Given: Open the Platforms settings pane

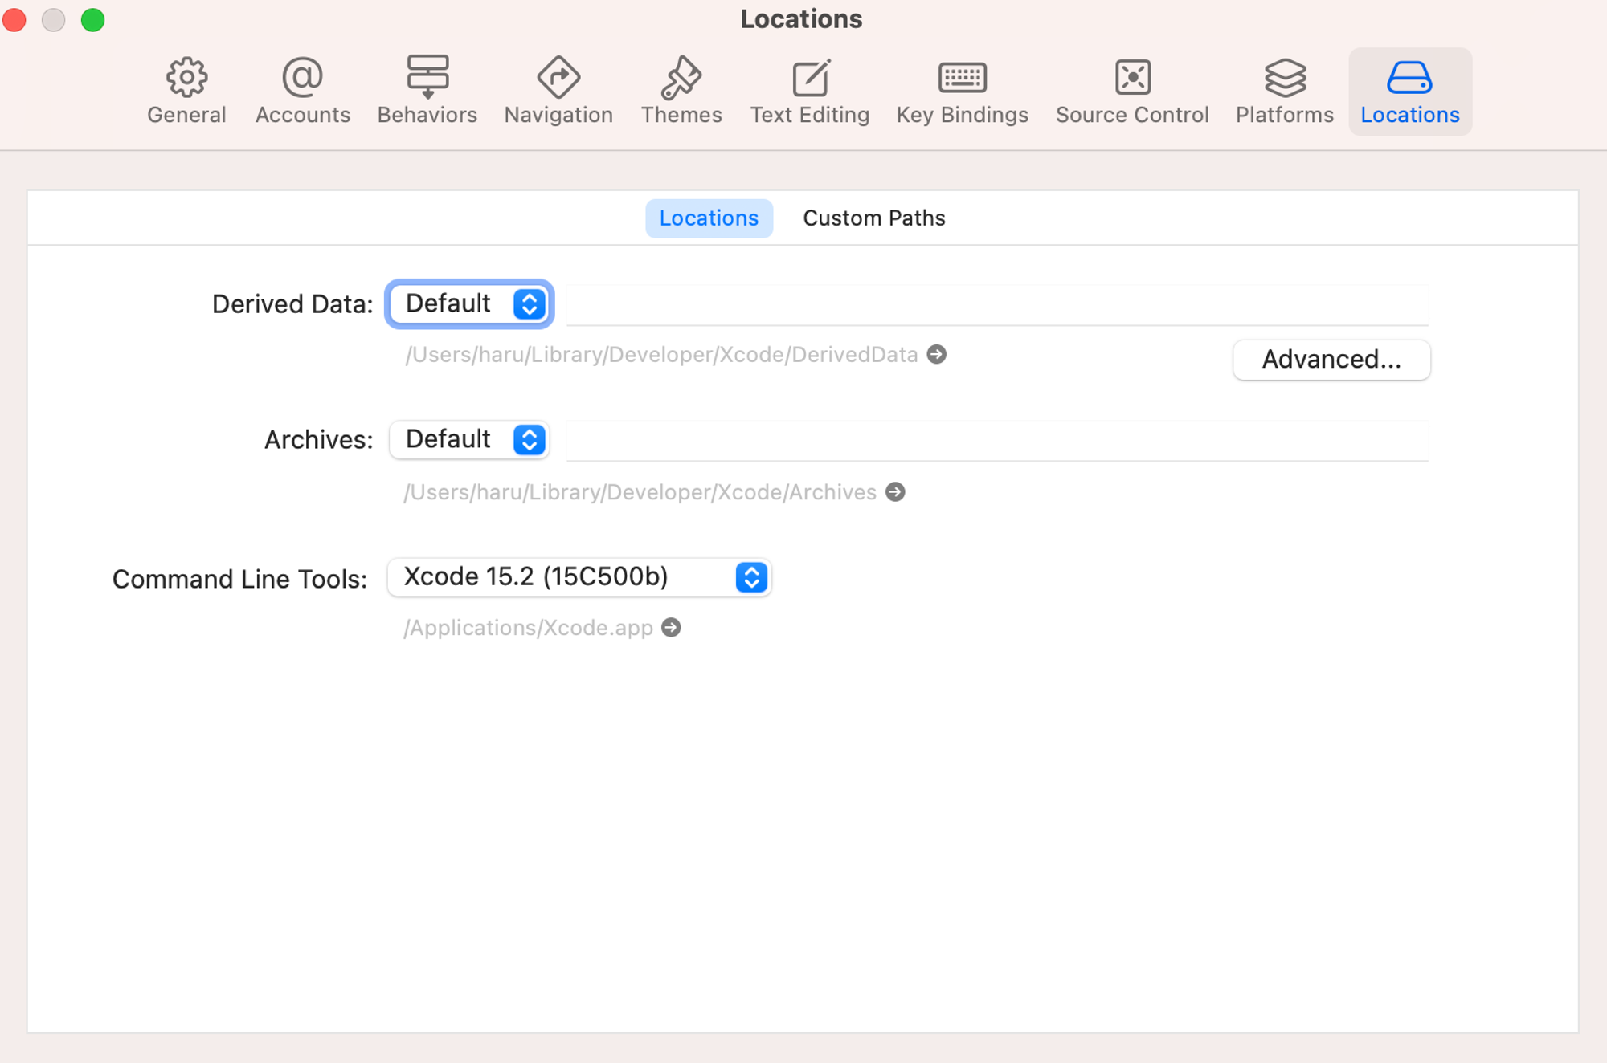Looking at the screenshot, I should pyautogui.click(x=1284, y=92).
